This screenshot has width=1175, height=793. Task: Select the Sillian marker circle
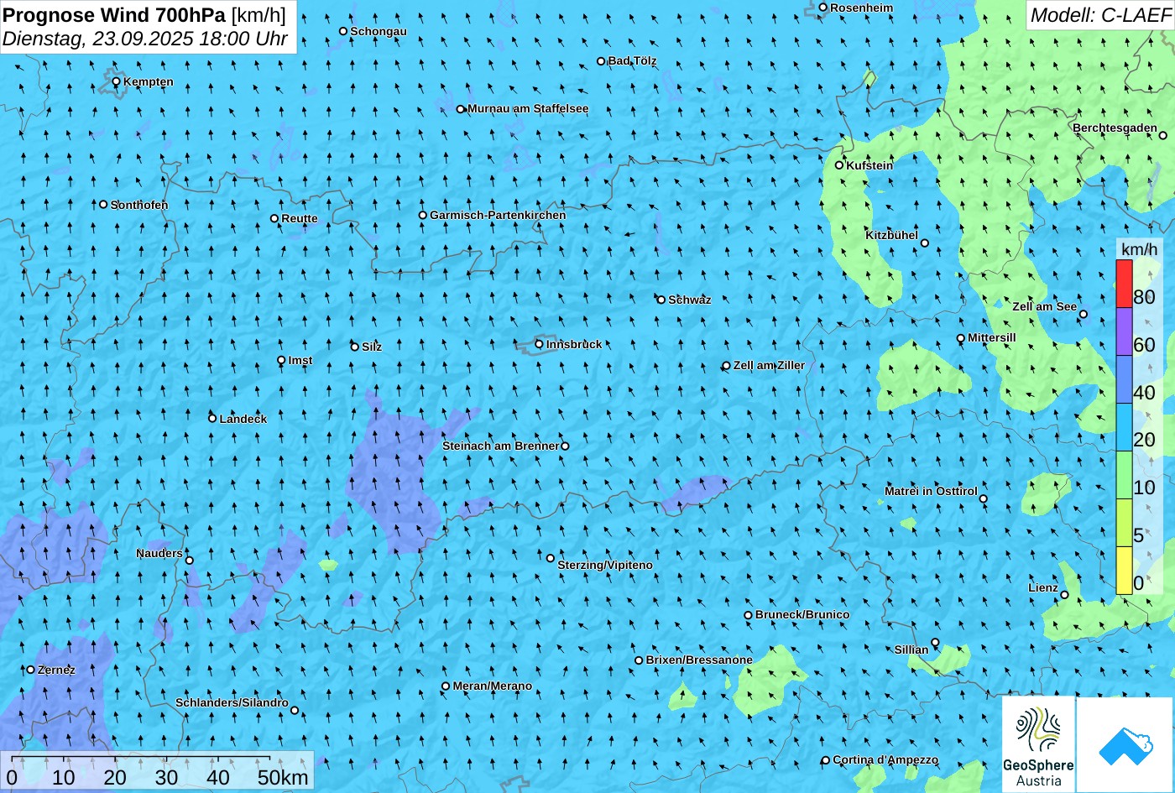tap(936, 643)
